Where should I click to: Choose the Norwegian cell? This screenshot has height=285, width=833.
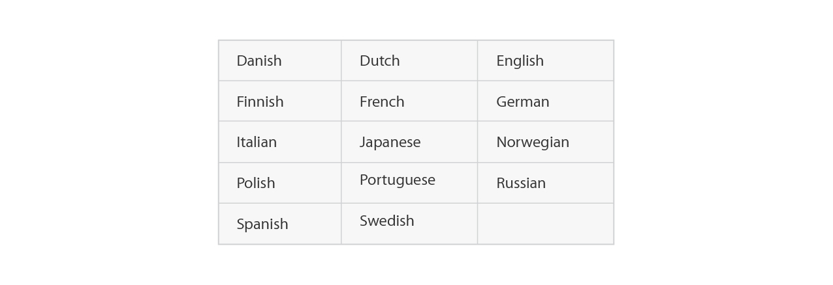pos(545,142)
